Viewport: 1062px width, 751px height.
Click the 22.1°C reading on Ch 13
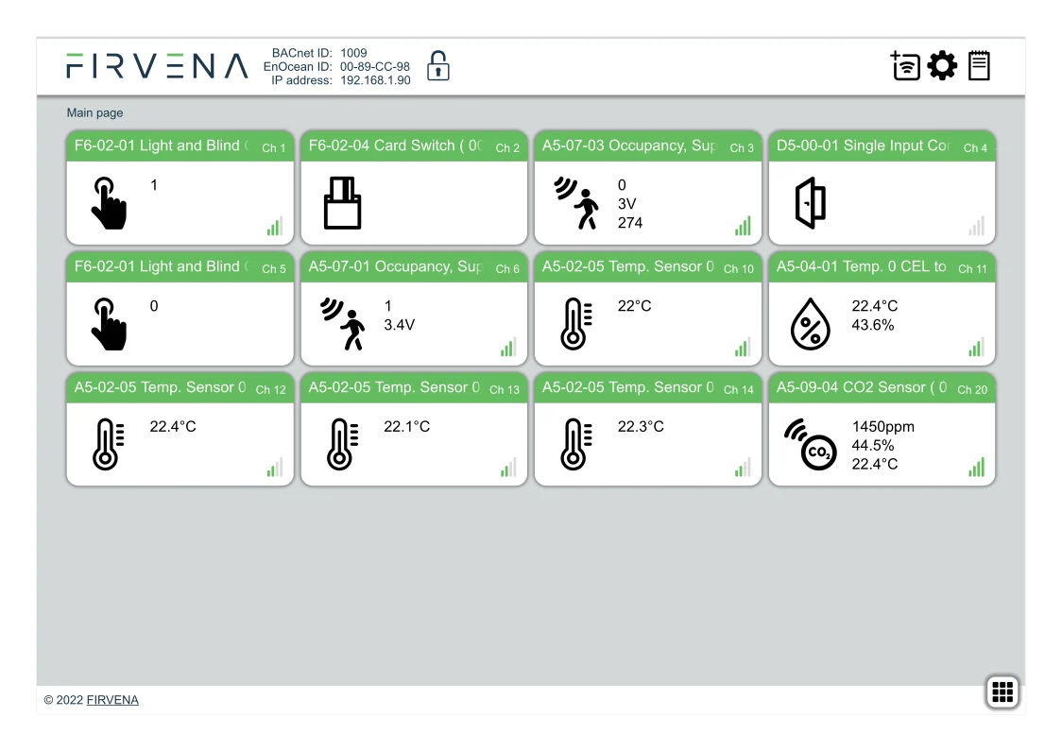[x=406, y=427]
